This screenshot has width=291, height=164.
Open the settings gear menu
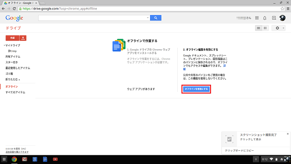[x=279, y=28]
